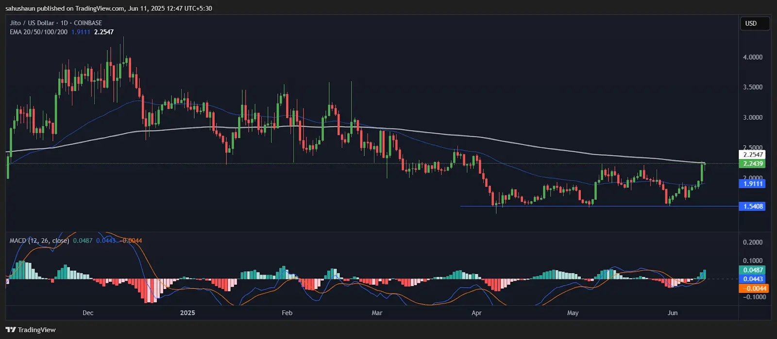Click the MACD value 0.0443 in legend

(x=106, y=241)
